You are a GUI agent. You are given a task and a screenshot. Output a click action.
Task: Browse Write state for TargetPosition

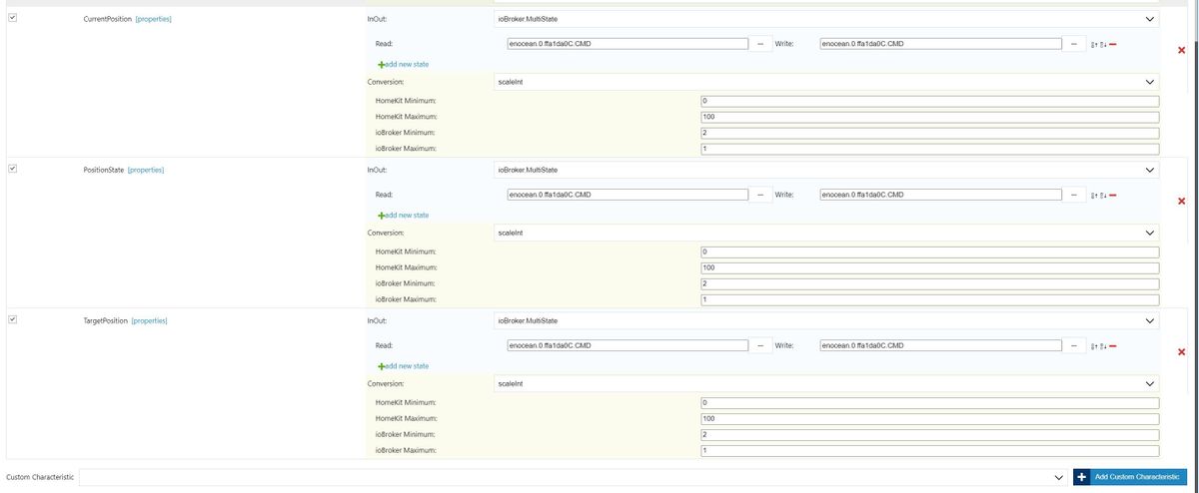tap(1073, 345)
